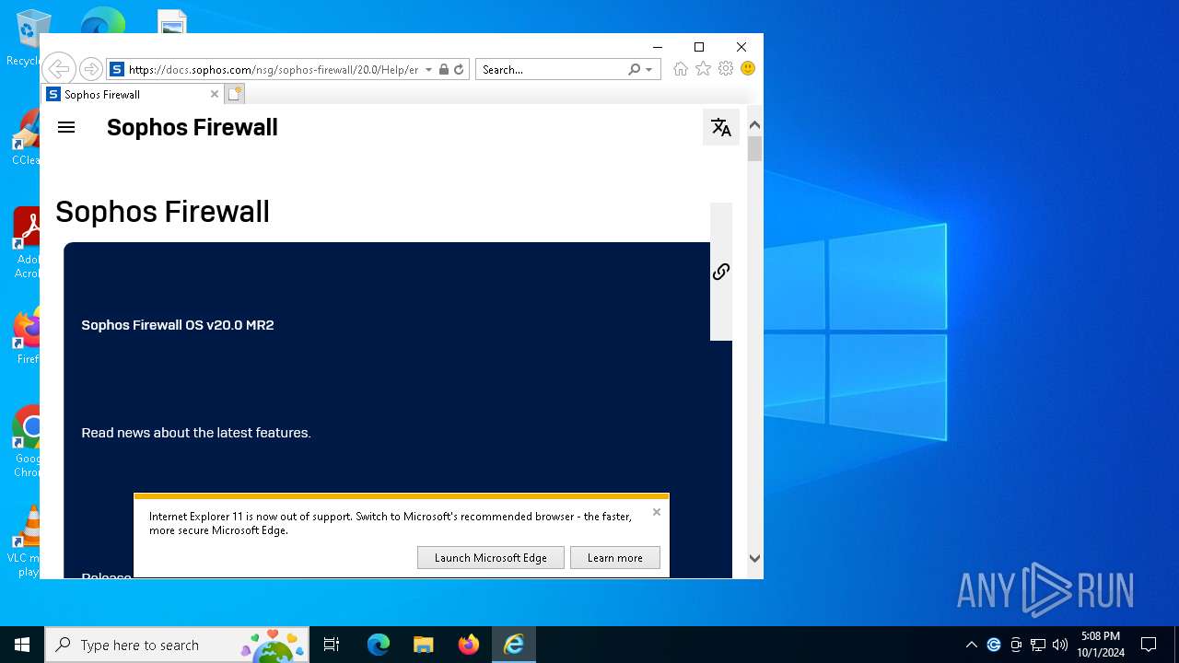This screenshot has height=663, width=1179.
Task: Open network status tray icon
Action: [1038, 645]
